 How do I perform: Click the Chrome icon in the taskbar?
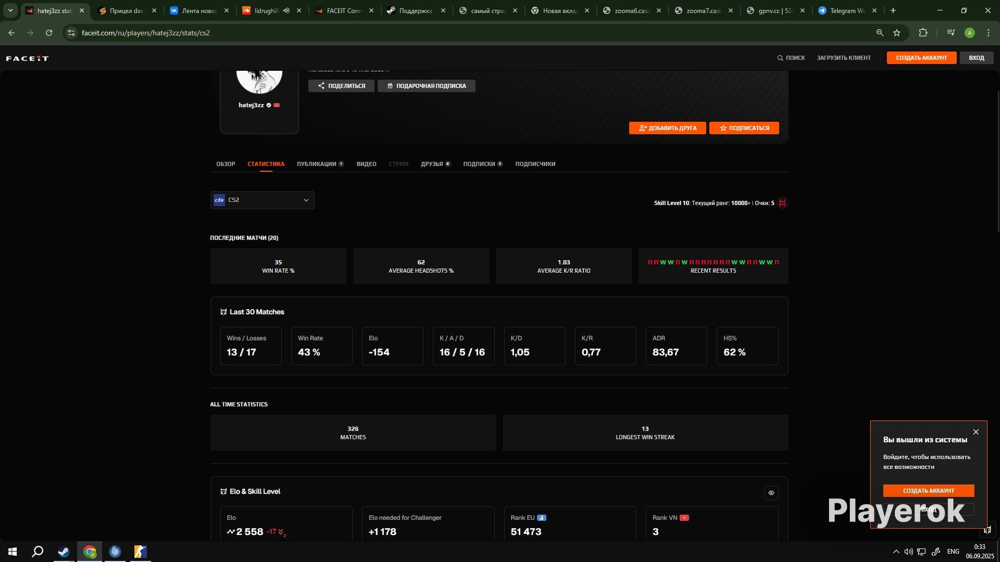(x=89, y=552)
